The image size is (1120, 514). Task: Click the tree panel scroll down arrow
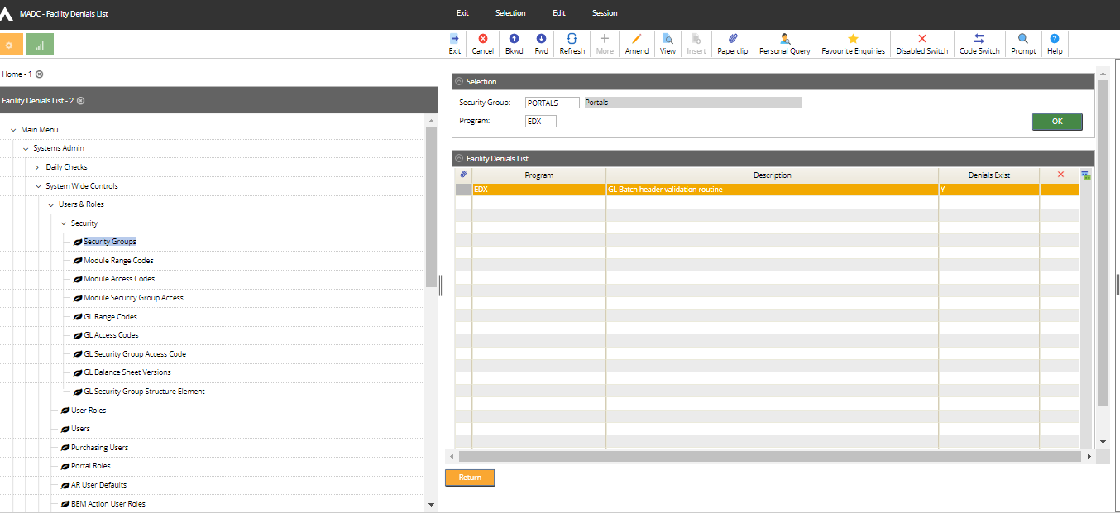pos(431,504)
